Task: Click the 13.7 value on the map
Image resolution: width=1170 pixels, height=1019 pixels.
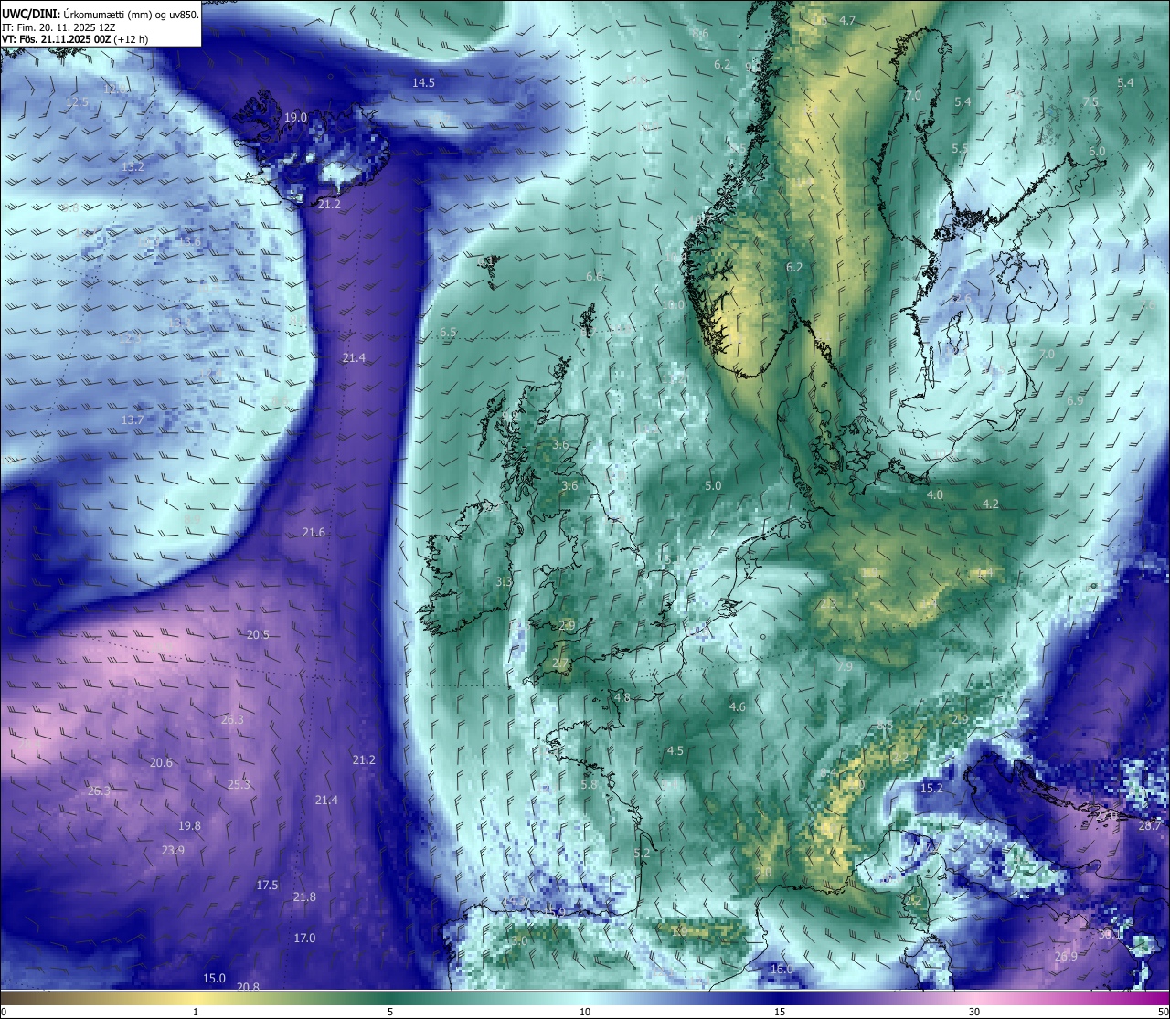Action: coord(133,419)
